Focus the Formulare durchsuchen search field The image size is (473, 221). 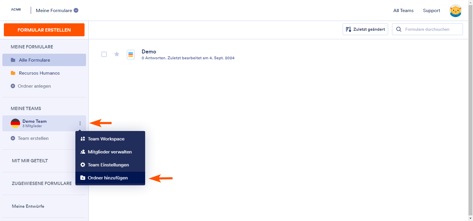(x=427, y=29)
